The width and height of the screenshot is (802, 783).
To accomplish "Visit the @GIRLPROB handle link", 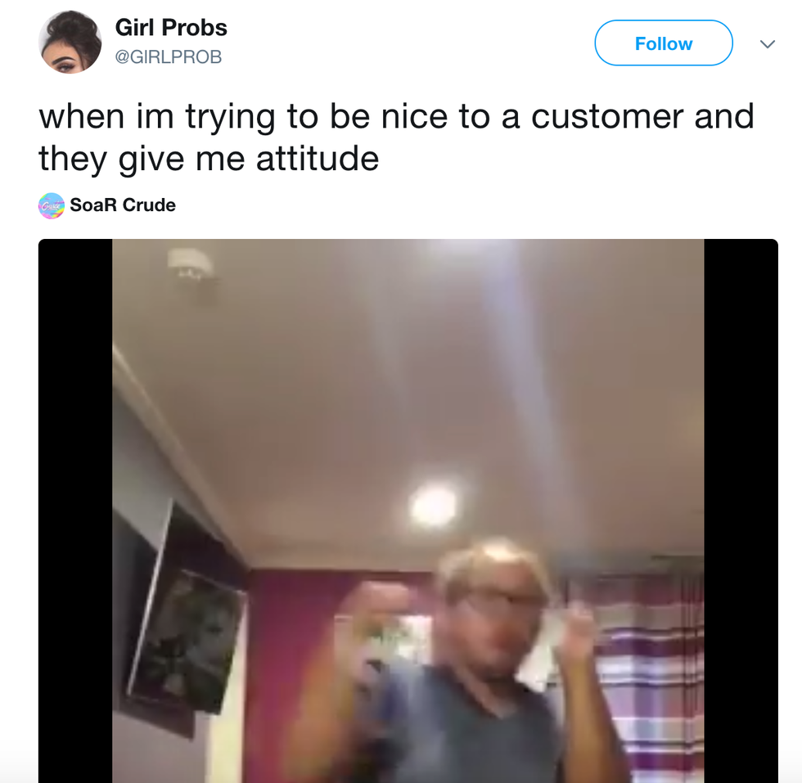I will (x=169, y=56).
